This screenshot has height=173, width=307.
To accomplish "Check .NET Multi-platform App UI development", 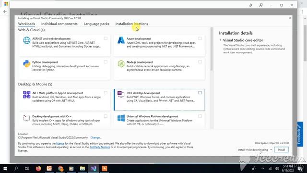I will 106,93.
